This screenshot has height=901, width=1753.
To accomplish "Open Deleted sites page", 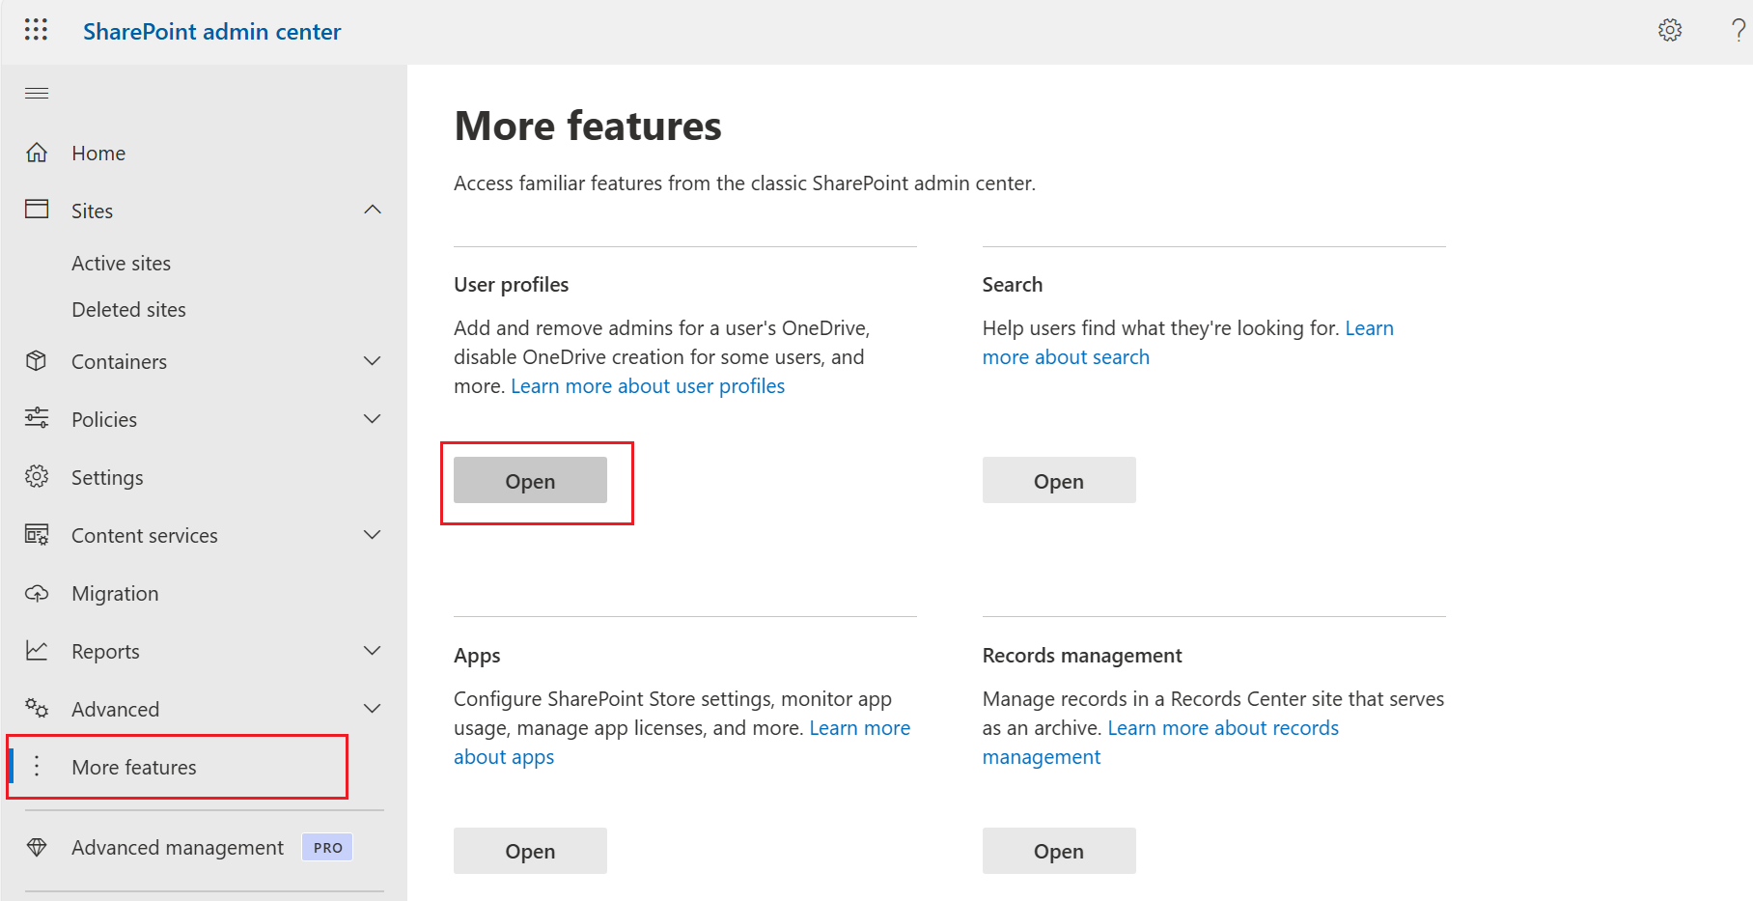I will point(128,310).
